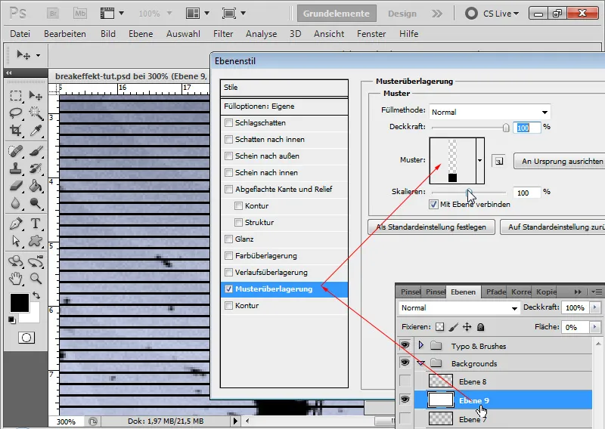
Task: Select the Pen tool
Action: pyautogui.click(x=15, y=224)
